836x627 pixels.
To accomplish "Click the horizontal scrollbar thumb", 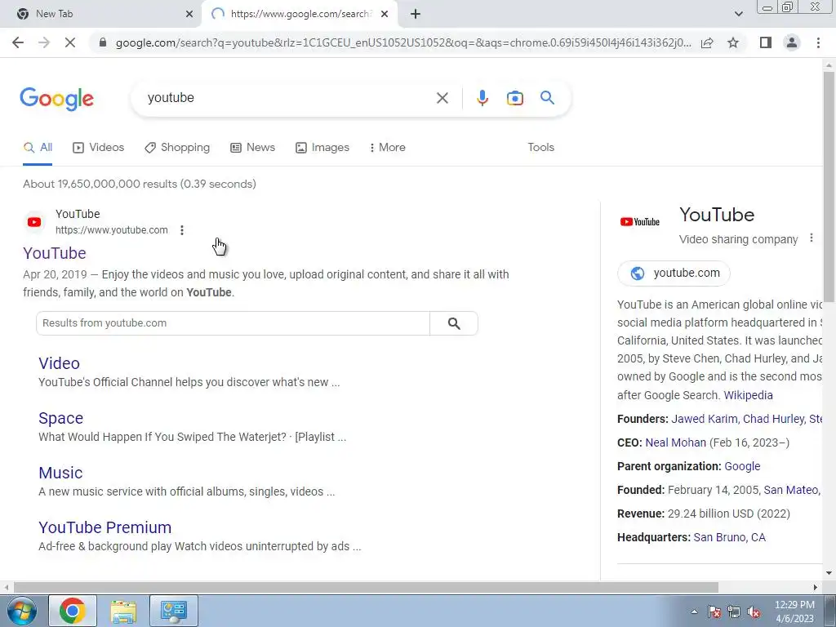I will [366, 588].
